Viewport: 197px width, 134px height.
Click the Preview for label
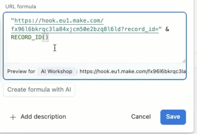click(21, 71)
